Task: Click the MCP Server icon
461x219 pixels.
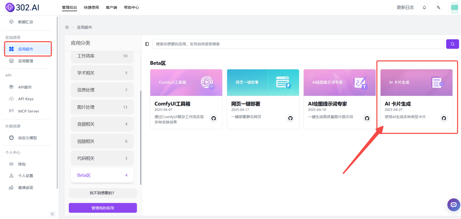Action: [12, 111]
